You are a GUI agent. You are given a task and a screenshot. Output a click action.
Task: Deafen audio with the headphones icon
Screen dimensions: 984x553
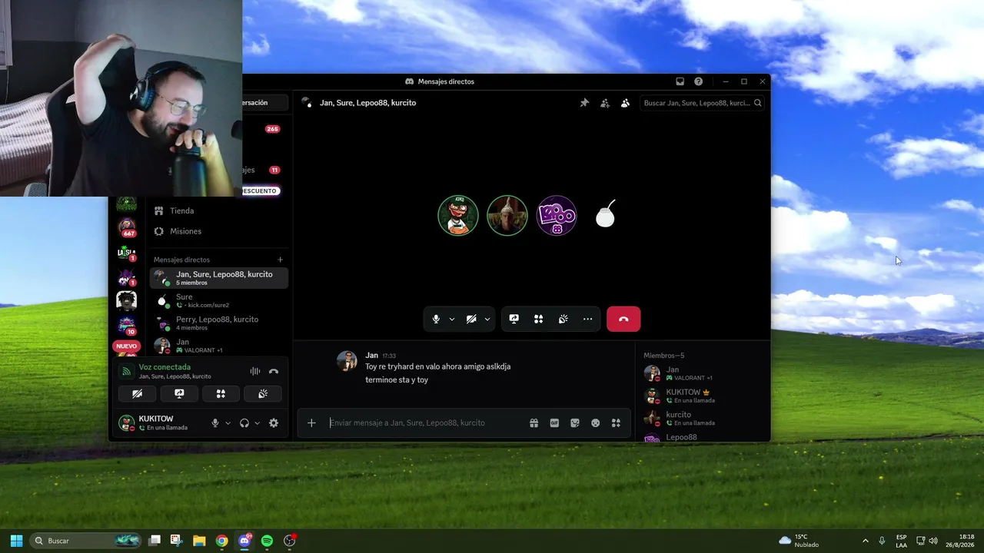coord(244,423)
